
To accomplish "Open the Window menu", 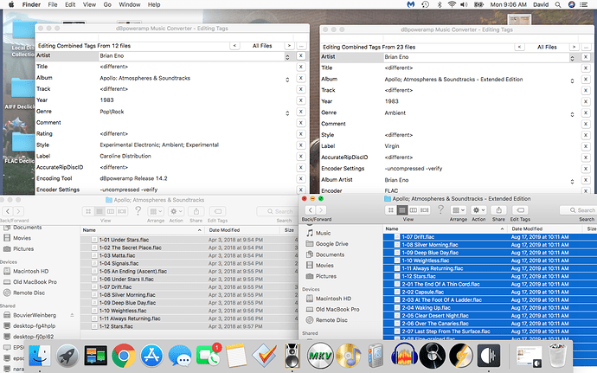I will [130, 4].
